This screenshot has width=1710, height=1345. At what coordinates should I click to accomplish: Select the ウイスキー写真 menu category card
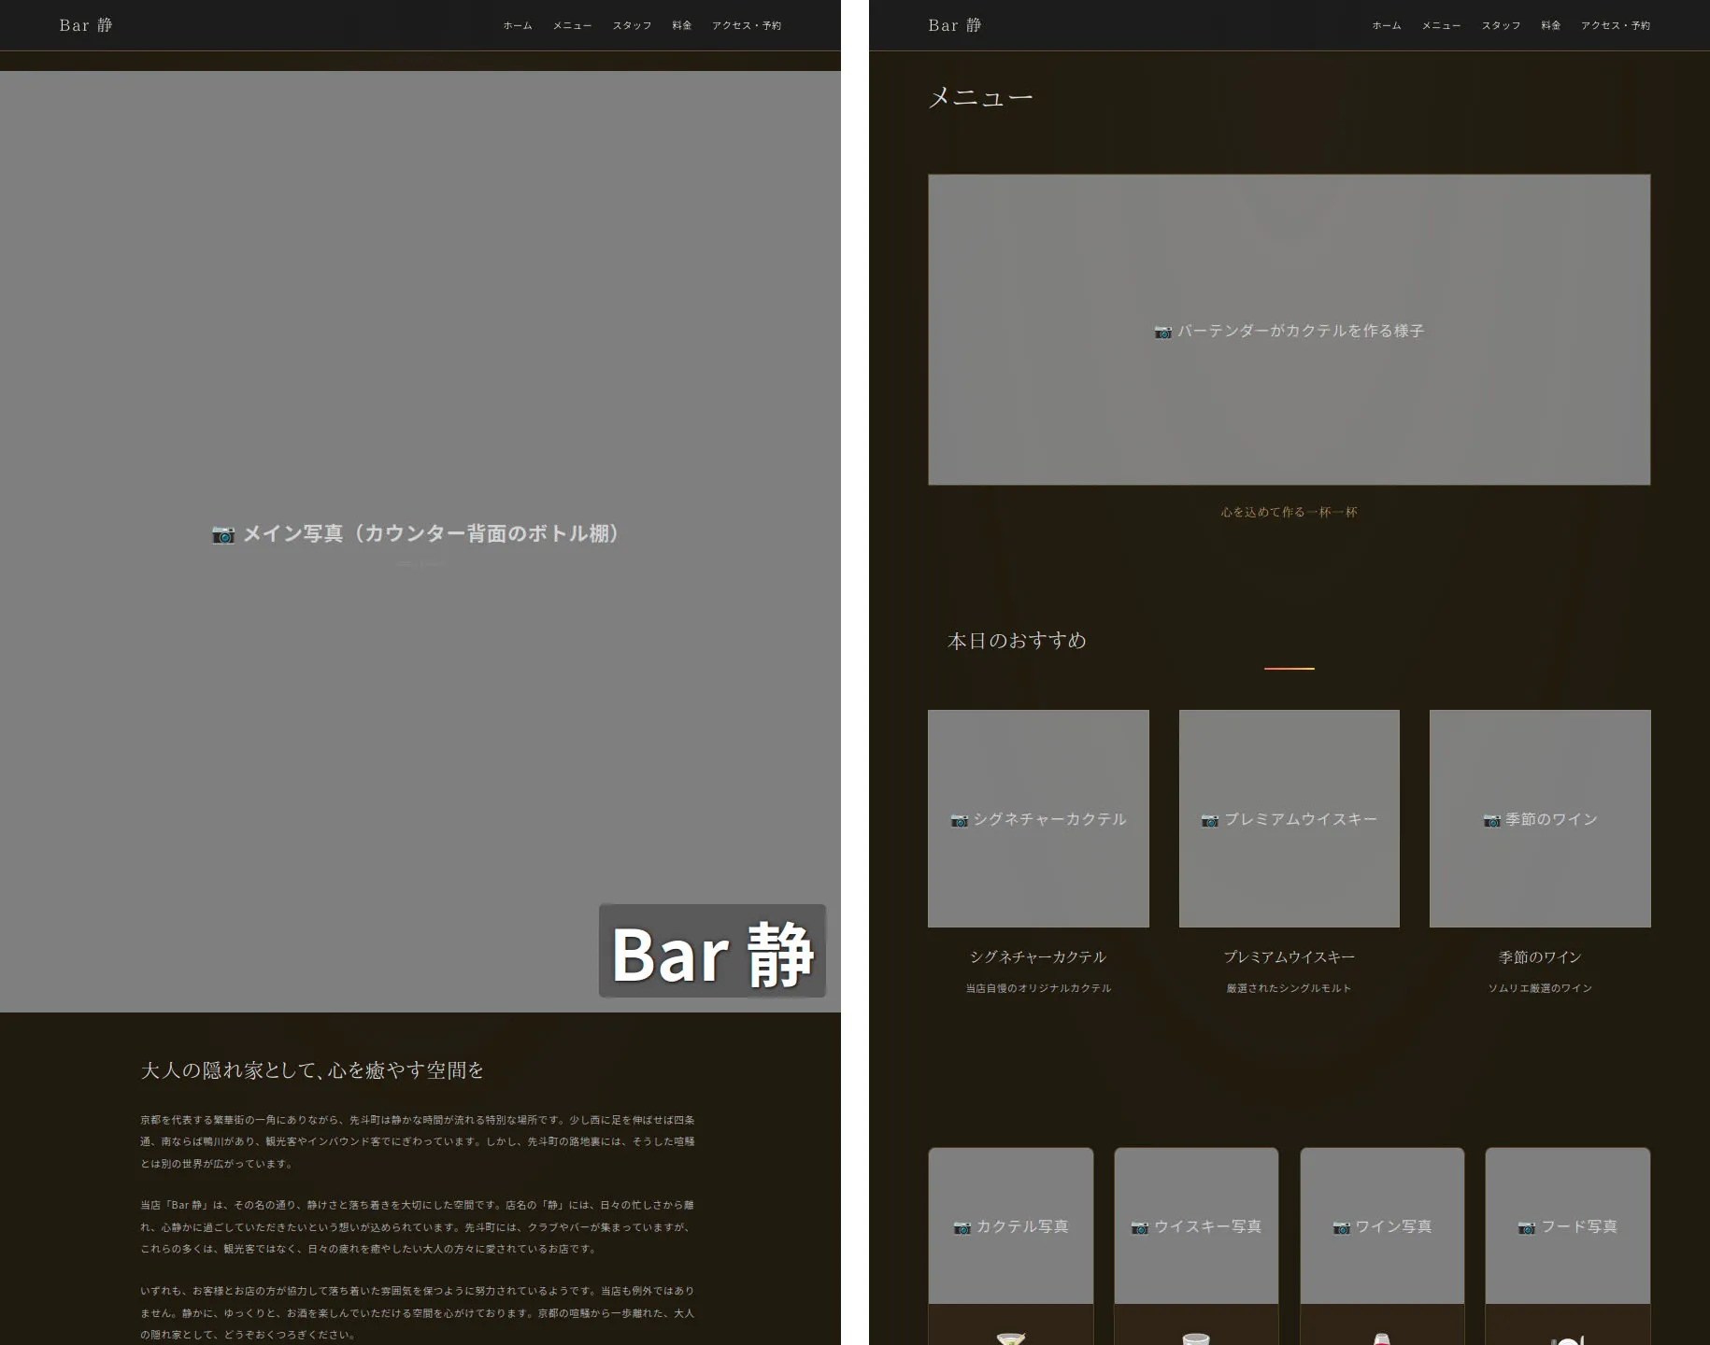point(1196,1227)
